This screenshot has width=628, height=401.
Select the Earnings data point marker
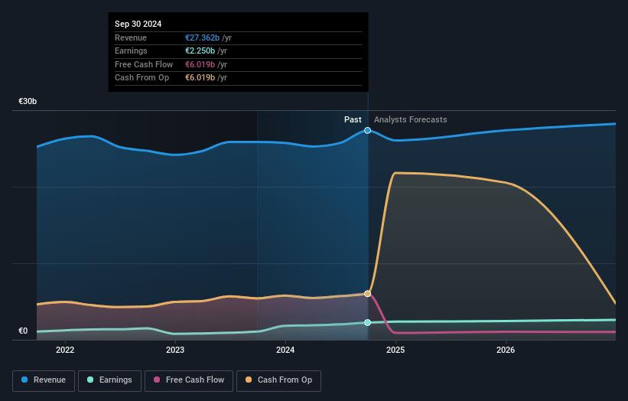pos(367,322)
